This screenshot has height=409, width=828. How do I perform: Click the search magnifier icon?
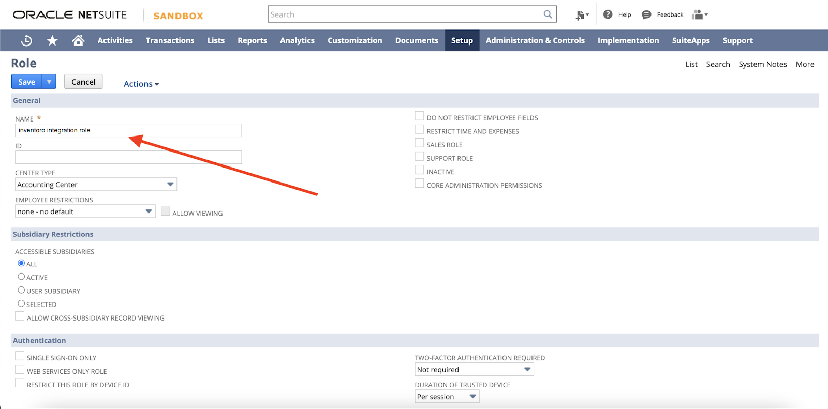click(x=548, y=14)
